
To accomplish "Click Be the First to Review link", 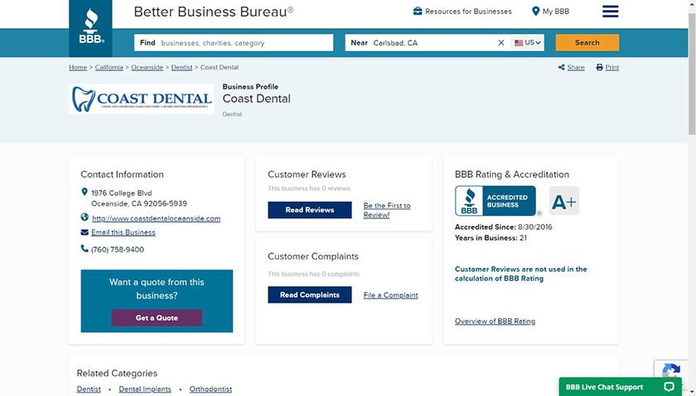I will pos(387,210).
